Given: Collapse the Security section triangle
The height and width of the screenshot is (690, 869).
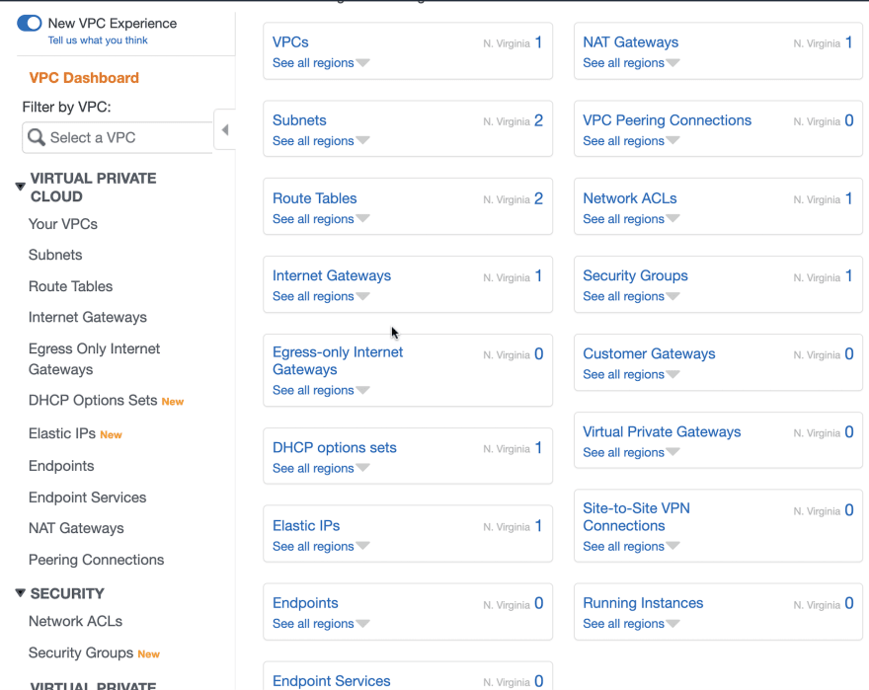Looking at the screenshot, I should (x=20, y=593).
